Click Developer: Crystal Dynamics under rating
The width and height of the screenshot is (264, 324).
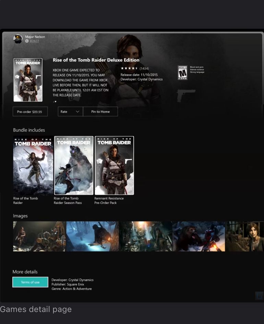point(142,79)
